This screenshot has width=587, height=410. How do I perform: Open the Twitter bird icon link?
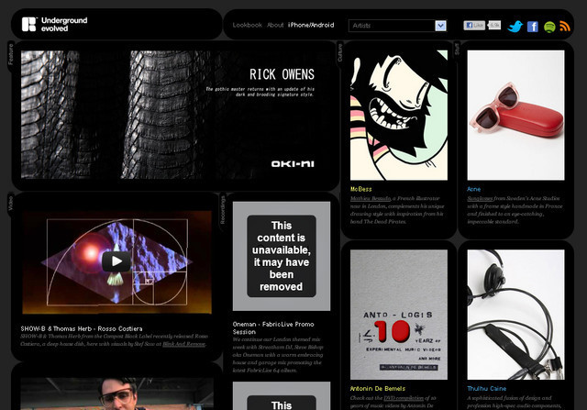click(515, 27)
